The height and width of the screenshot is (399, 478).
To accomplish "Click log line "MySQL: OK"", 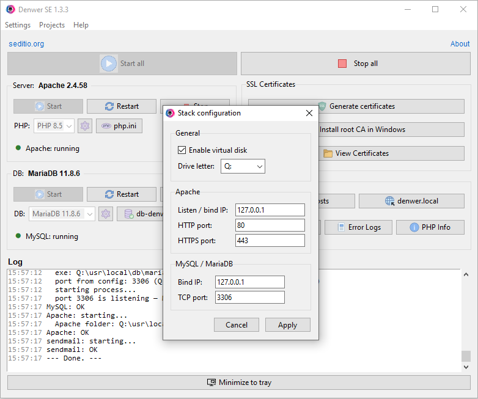I will 65,307.
